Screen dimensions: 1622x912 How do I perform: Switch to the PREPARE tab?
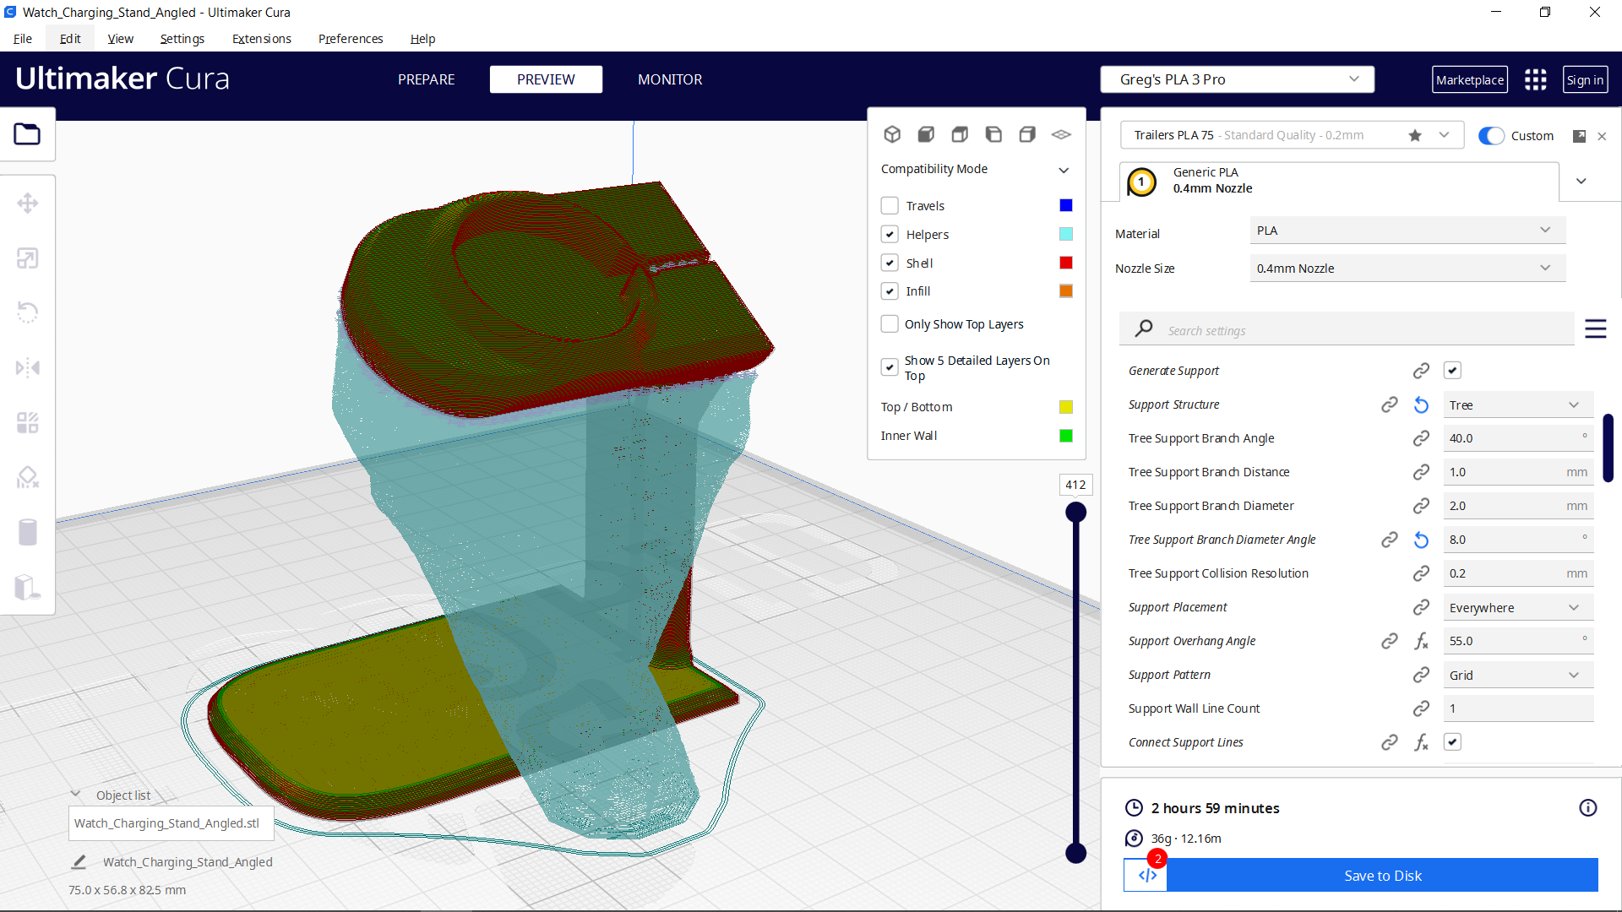(426, 79)
